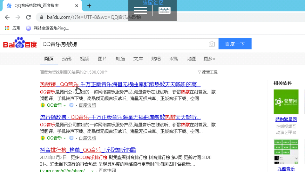Open 百度快照 under the 热歌榜 result
The width and height of the screenshot is (305, 172).
pyautogui.click(x=87, y=105)
